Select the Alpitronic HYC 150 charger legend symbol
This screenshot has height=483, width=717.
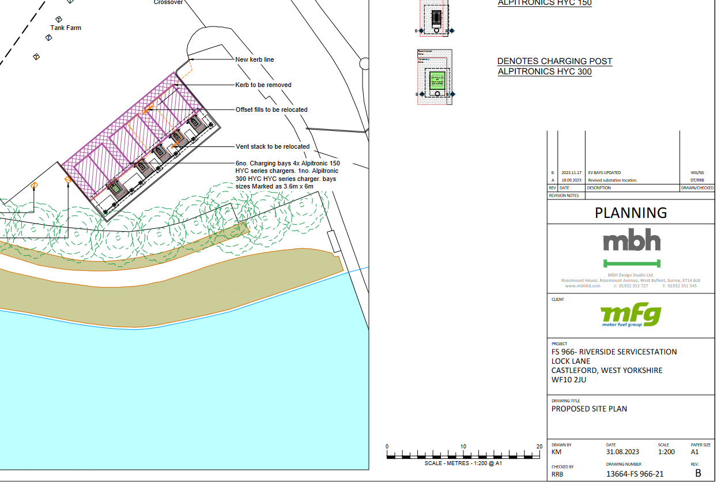435,17
